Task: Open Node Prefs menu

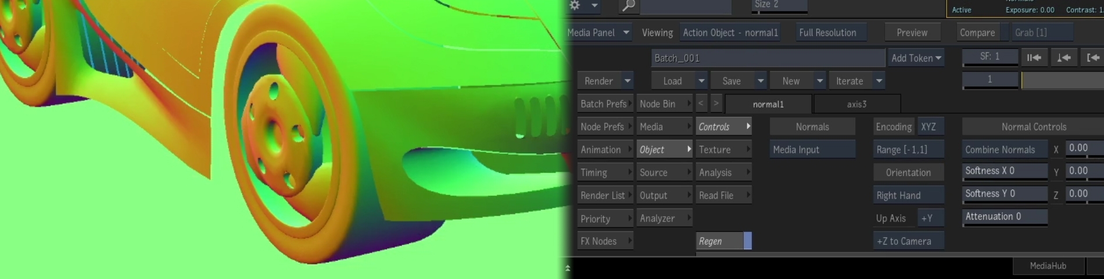Action: tap(605, 127)
